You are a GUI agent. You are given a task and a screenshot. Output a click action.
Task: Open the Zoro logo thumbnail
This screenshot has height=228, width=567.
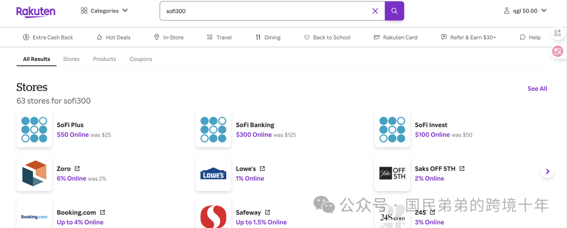point(34,173)
